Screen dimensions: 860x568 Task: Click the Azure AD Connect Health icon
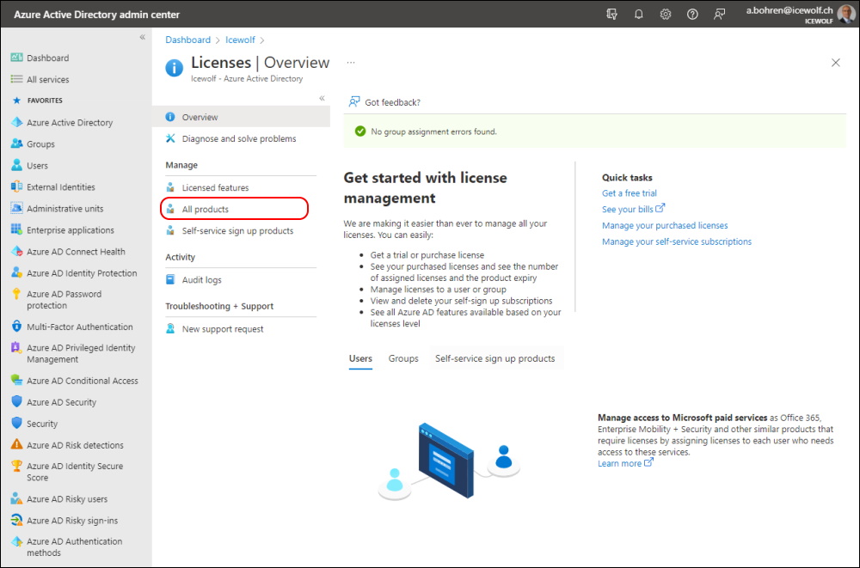click(16, 252)
